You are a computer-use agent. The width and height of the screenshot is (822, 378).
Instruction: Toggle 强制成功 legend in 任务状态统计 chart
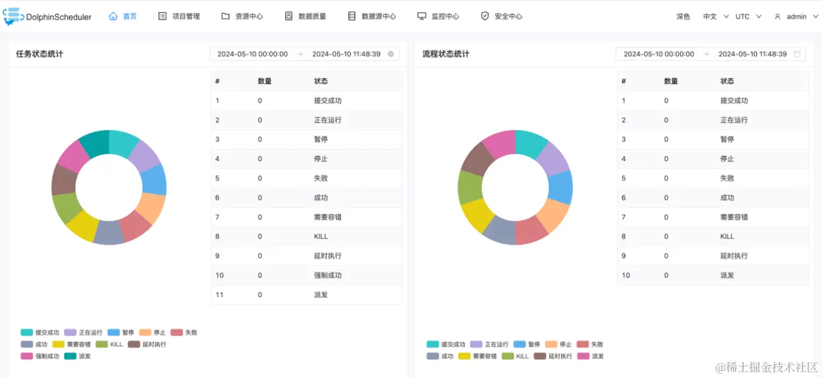tap(40, 356)
